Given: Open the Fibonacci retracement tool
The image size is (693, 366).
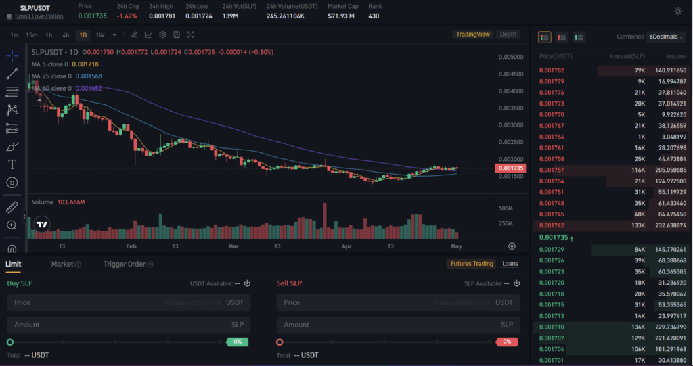Looking at the screenshot, I should 12,92.
